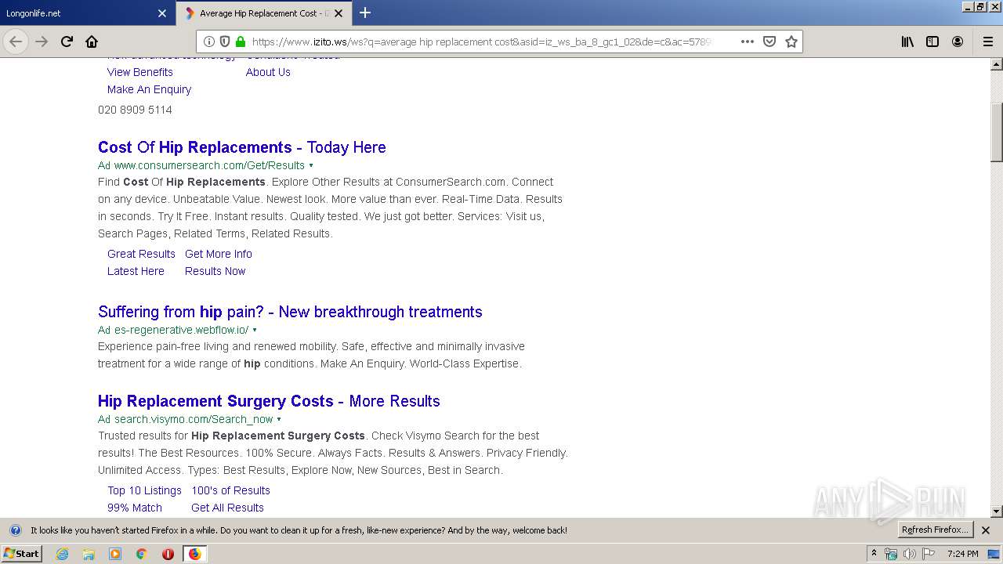1003x564 pixels.
Task: Open the Great Results sitelink
Action: pos(141,254)
